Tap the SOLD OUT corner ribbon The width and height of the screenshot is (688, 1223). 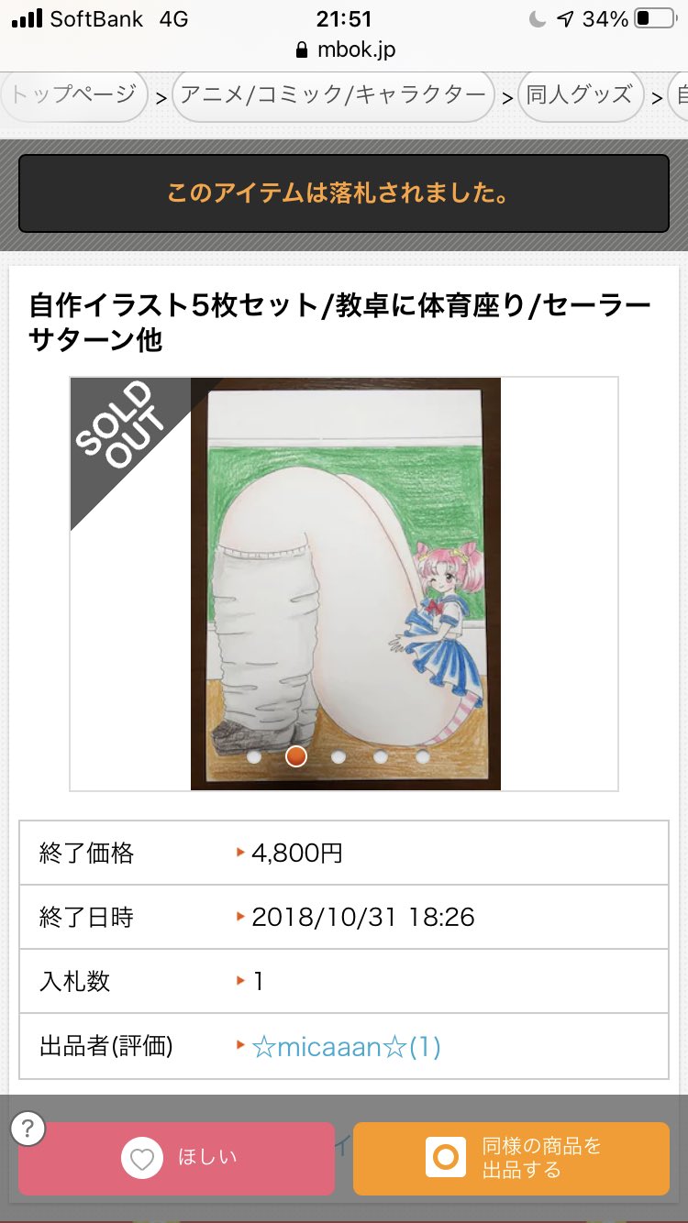click(124, 431)
